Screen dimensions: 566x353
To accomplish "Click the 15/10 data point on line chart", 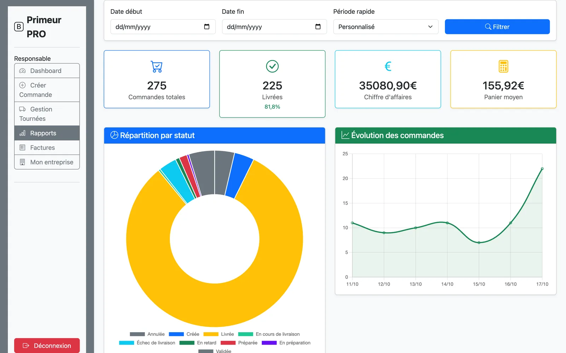I will click(x=479, y=243).
